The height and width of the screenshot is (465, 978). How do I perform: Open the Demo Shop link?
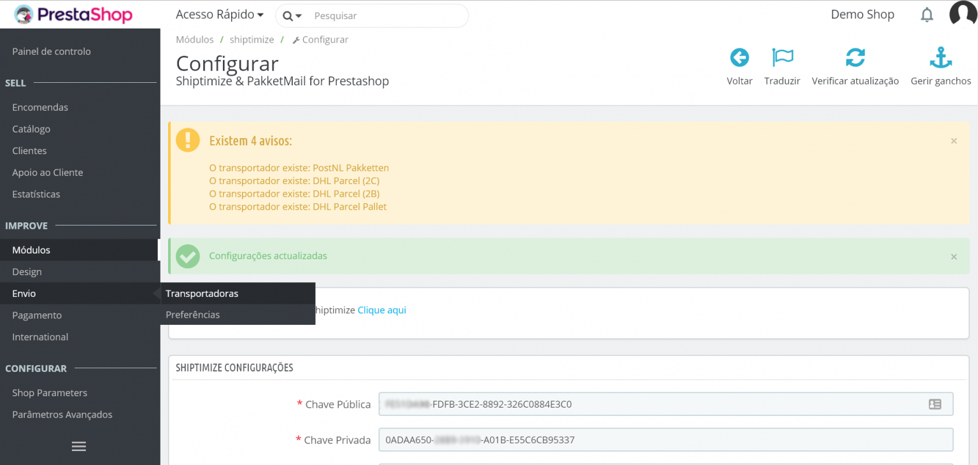pos(863,15)
